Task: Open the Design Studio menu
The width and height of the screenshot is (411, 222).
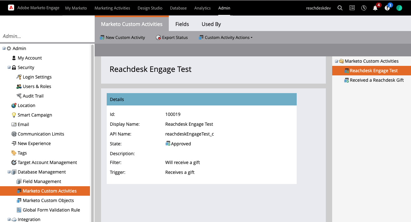Action: coord(150,8)
